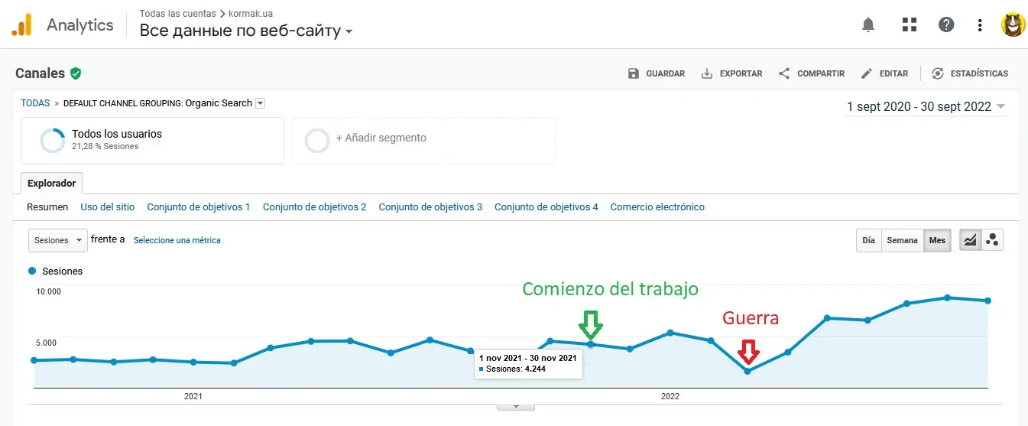Click the Google Analytics logo

pyautogui.click(x=21, y=25)
